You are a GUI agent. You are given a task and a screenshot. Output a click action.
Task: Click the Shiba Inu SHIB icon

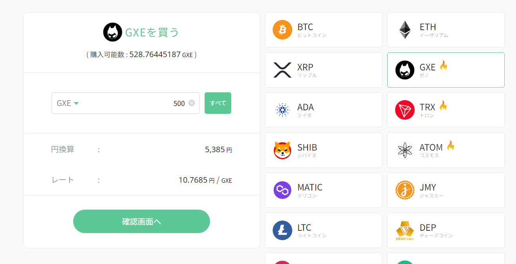click(x=282, y=150)
